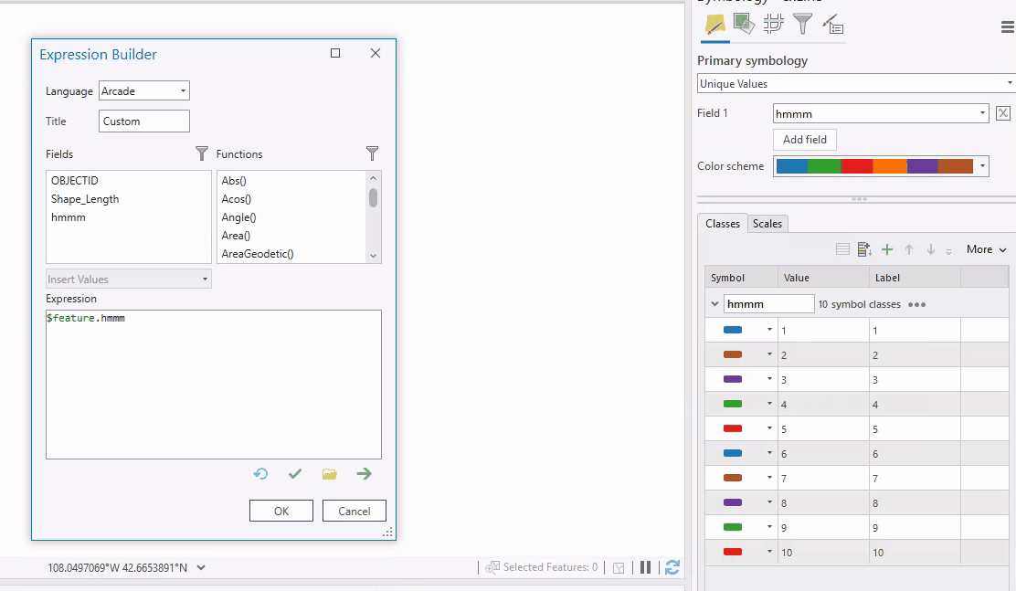Click the expression button beside Field 1
1016x591 pixels.
[x=1003, y=113]
